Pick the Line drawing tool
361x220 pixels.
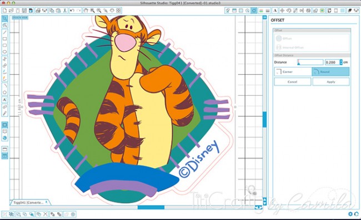[x=4, y=32]
